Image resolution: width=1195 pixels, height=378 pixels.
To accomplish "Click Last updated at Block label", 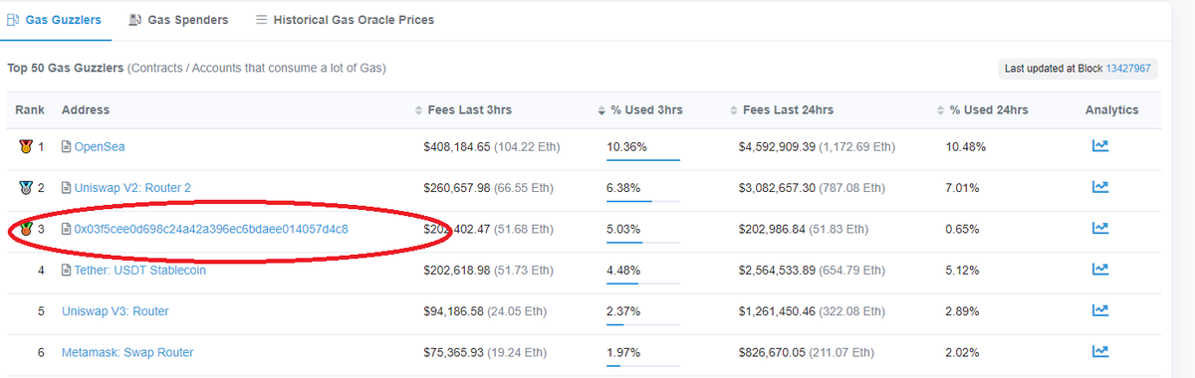I will click(x=1054, y=69).
